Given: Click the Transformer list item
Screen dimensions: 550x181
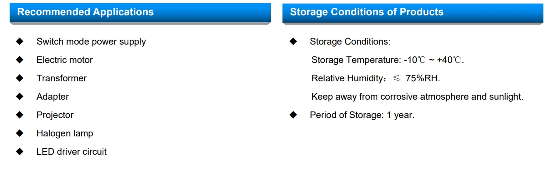Looking at the screenshot, I should click(x=61, y=78).
